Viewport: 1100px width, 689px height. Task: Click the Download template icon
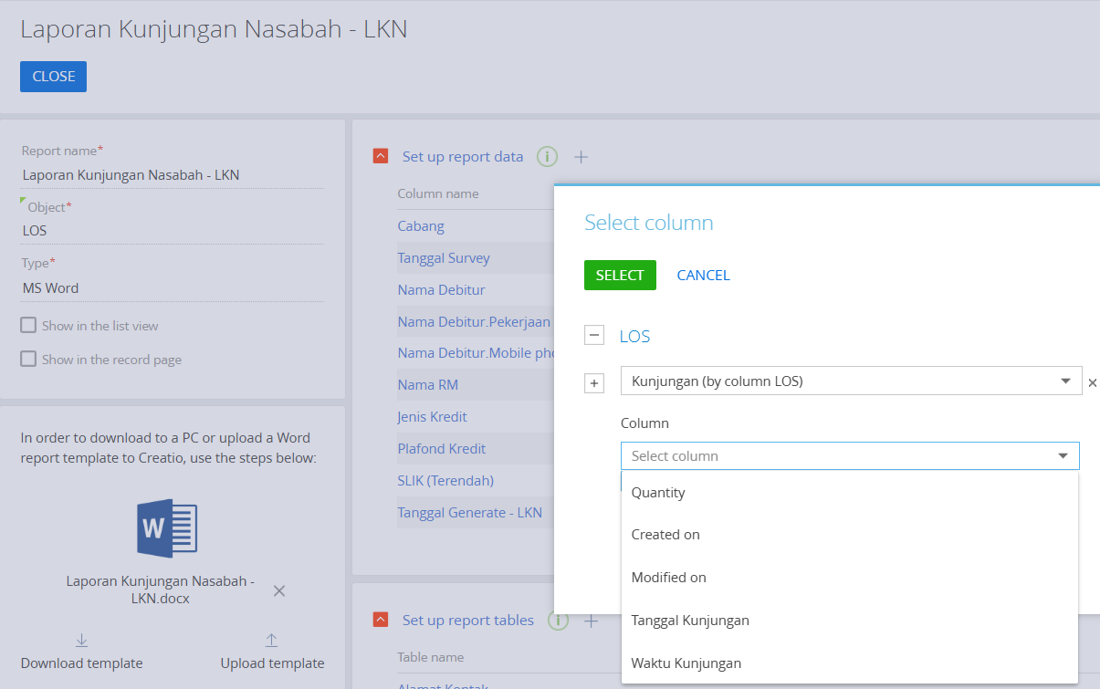[81, 641]
